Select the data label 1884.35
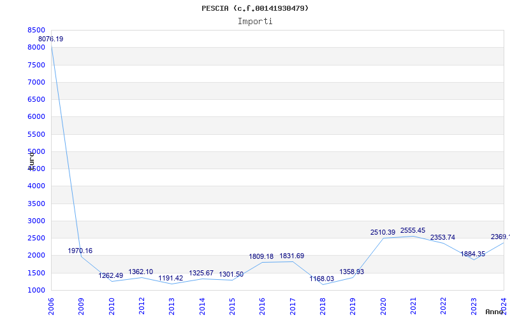 tap(472, 254)
